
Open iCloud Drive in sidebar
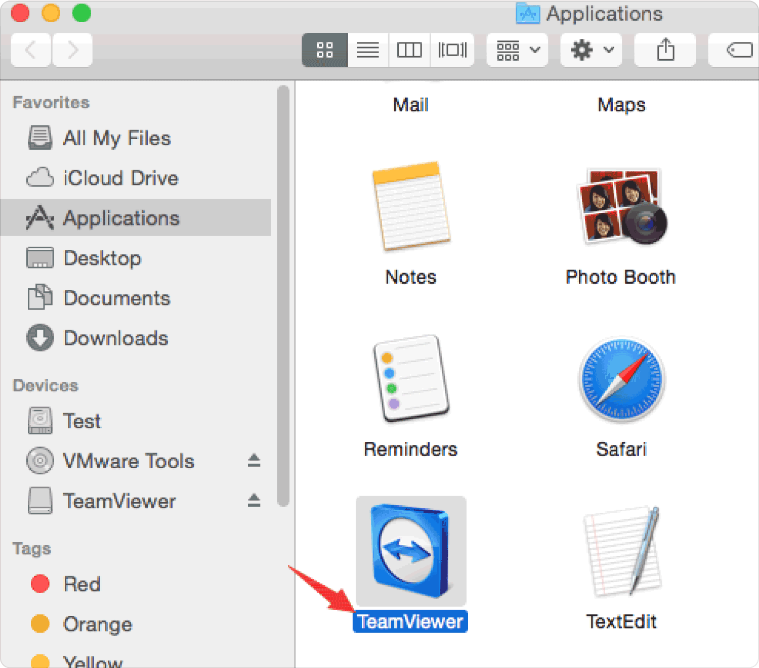tap(136, 178)
